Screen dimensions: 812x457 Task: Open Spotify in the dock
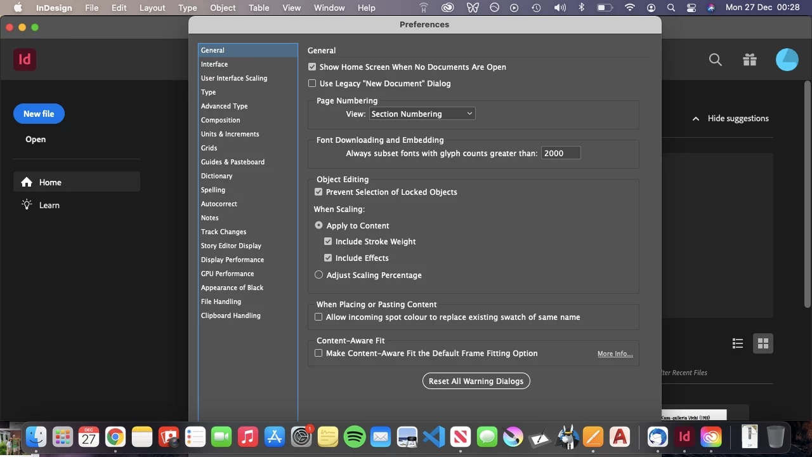coord(355,437)
